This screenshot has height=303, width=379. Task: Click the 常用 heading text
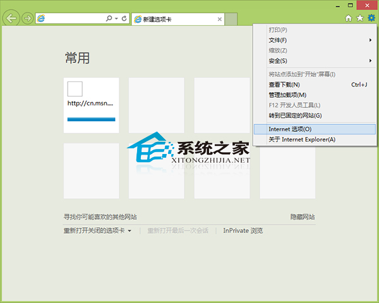tap(77, 58)
